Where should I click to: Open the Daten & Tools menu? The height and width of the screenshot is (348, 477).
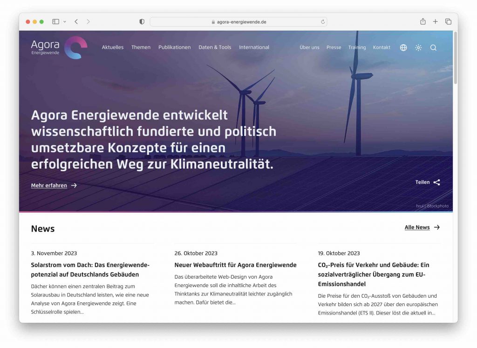tap(215, 47)
